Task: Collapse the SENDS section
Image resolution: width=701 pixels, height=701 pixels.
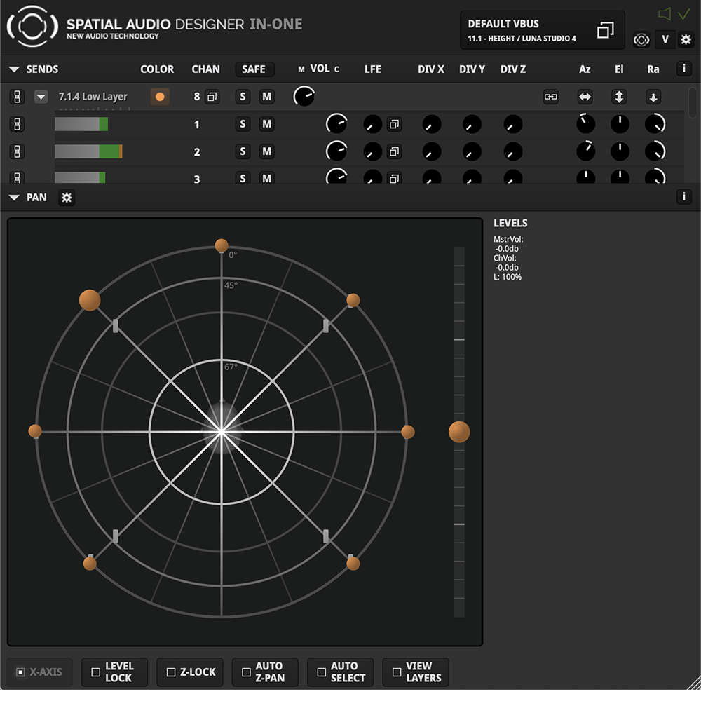Action: coord(14,69)
